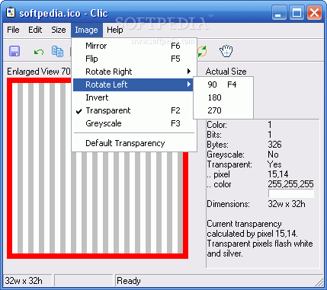Click the green-yellow rotate arrows icon
The image size is (327, 290).
(x=202, y=51)
